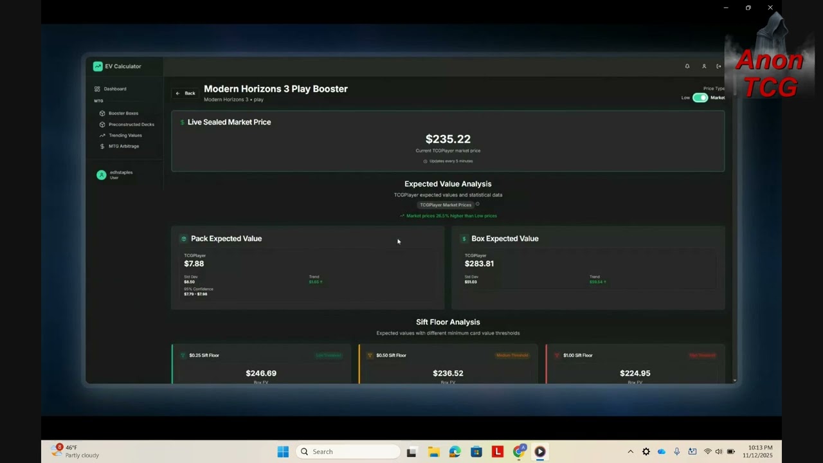Click the Box Expected Value dollar icon
This screenshot has height=463, width=823.
click(x=464, y=239)
